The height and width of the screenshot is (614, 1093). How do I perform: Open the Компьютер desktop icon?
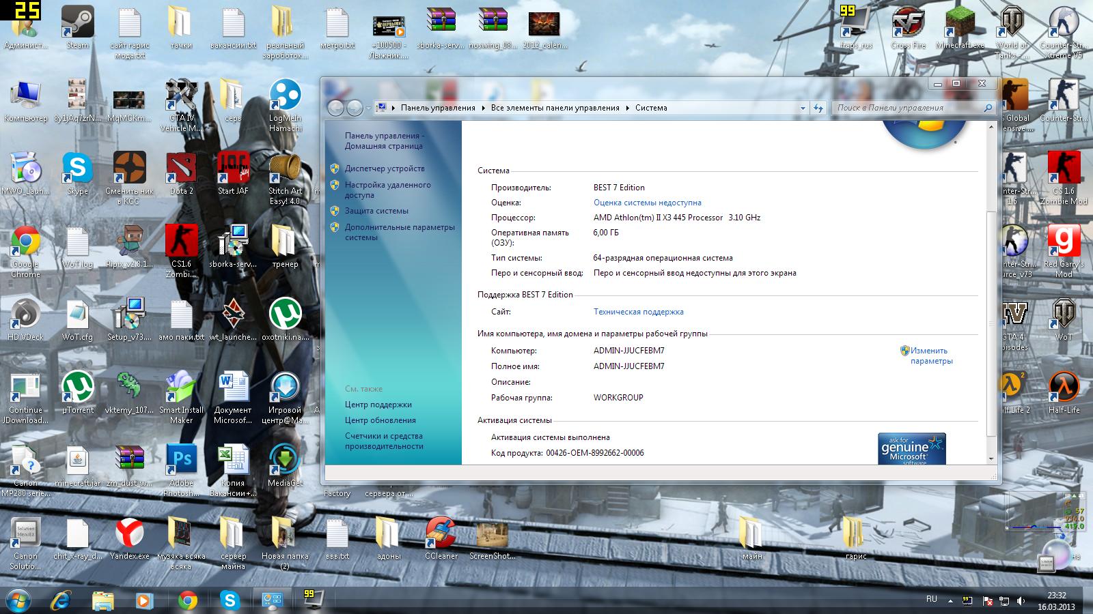click(x=25, y=100)
